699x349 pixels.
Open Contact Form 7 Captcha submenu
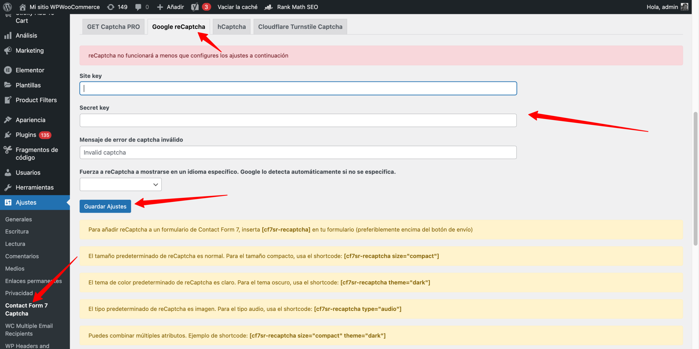[26, 309]
